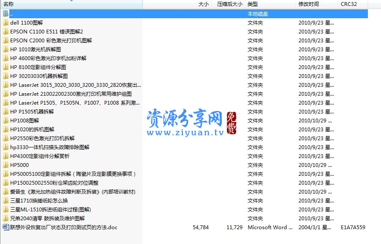Click the Microsoft Word type cell
The height and width of the screenshot is (244, 381).
(x=270, y=227)
